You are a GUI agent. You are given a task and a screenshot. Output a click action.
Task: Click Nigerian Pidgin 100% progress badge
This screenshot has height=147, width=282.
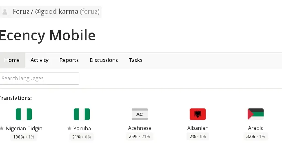(18, 137)
